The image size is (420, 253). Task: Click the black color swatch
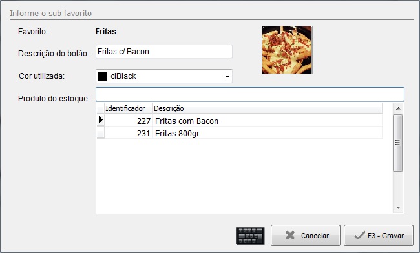(x=103, y=76)
